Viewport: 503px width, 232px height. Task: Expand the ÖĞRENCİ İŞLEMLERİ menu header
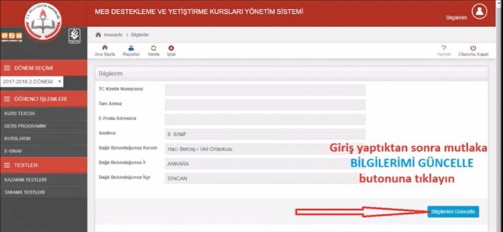click(x=43, y=99)
